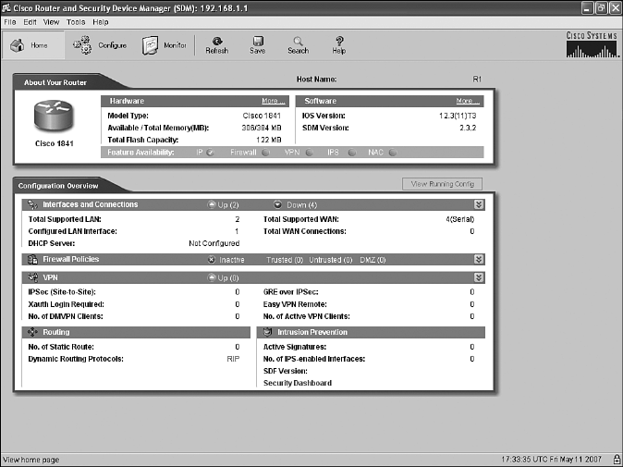This screenshot has width=623, height=467.
Task: Open the Home page icon
Action: [17, 45]
